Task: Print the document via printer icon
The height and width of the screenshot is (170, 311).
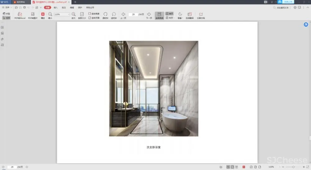Action: click(24, 7)
